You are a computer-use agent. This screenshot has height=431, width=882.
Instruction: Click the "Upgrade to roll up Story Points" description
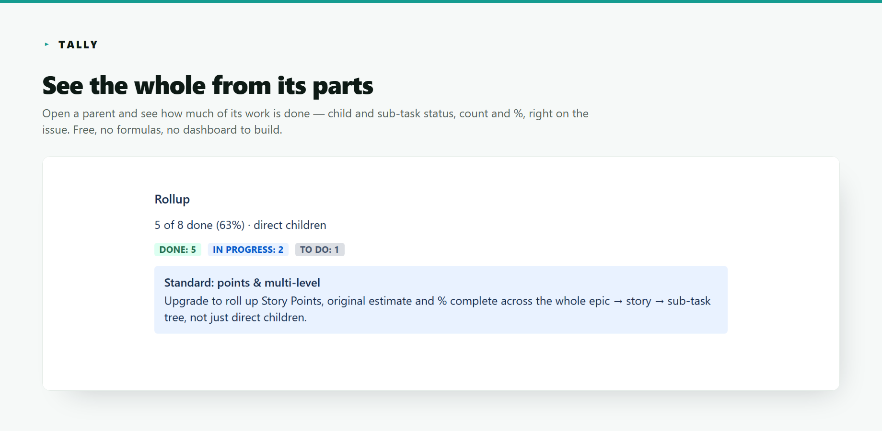[437, 309]
